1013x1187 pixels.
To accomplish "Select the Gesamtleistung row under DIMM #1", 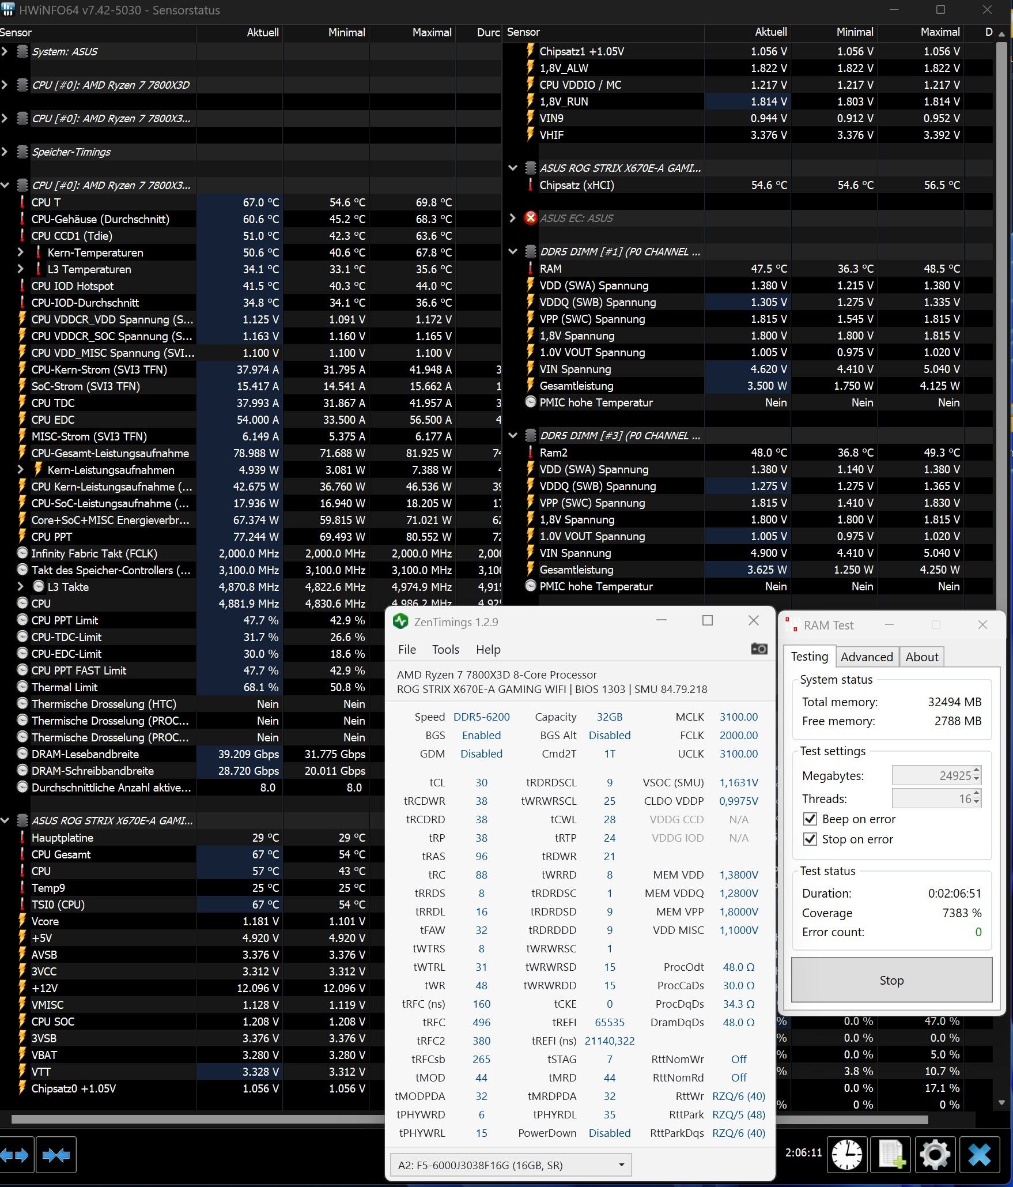I will pyautogui.click(x=749, y=386).
